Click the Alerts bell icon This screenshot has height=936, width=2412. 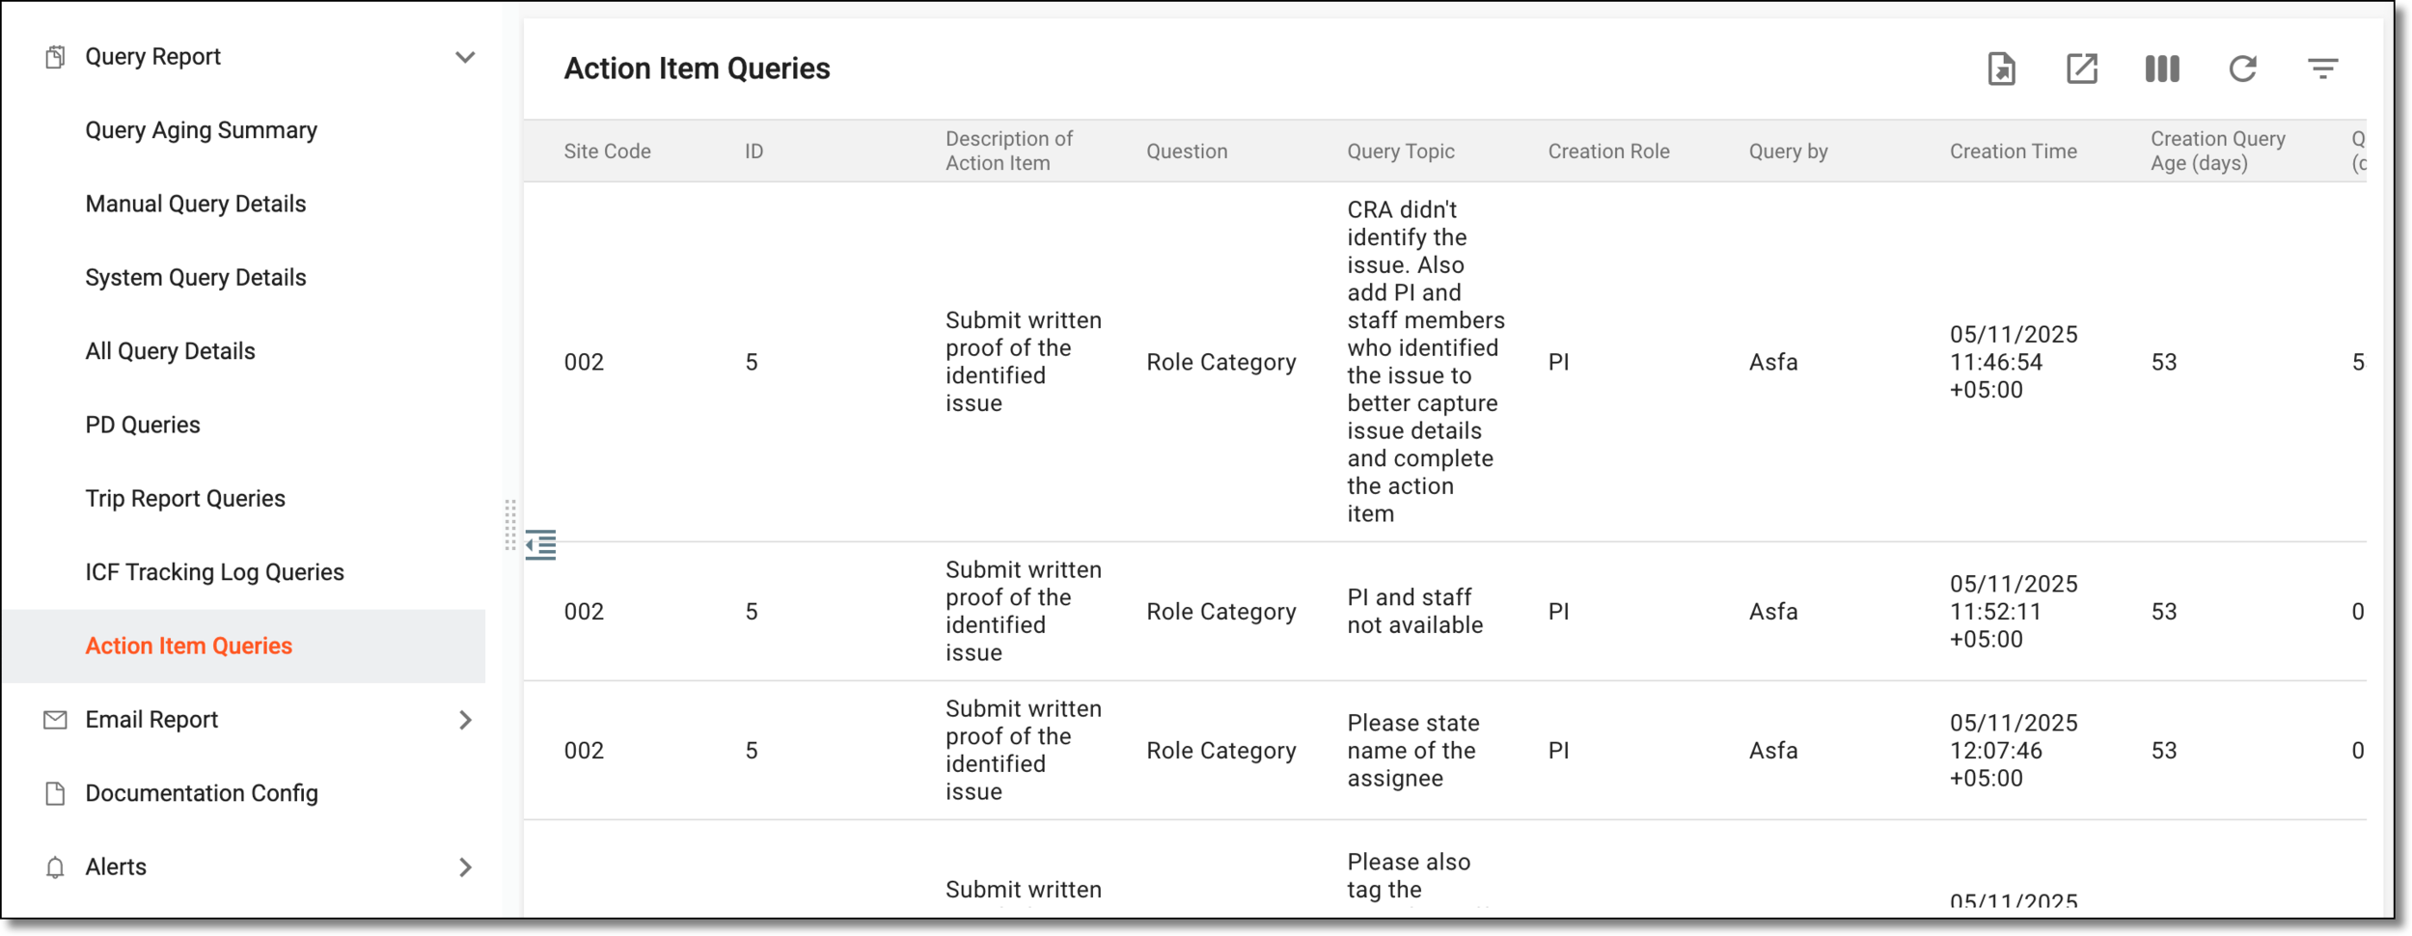click(x=55, y=867)
